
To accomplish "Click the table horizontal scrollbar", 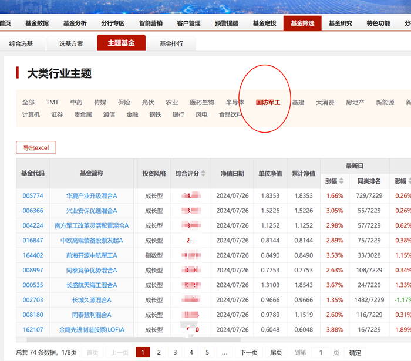I will tap(134, 340).
